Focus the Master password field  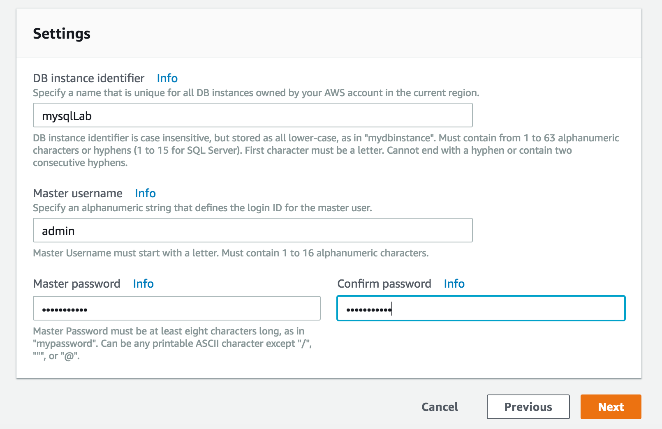pos(176,308)
